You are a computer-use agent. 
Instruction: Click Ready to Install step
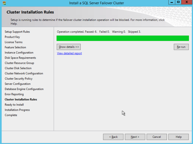click(x=14, y=104)
